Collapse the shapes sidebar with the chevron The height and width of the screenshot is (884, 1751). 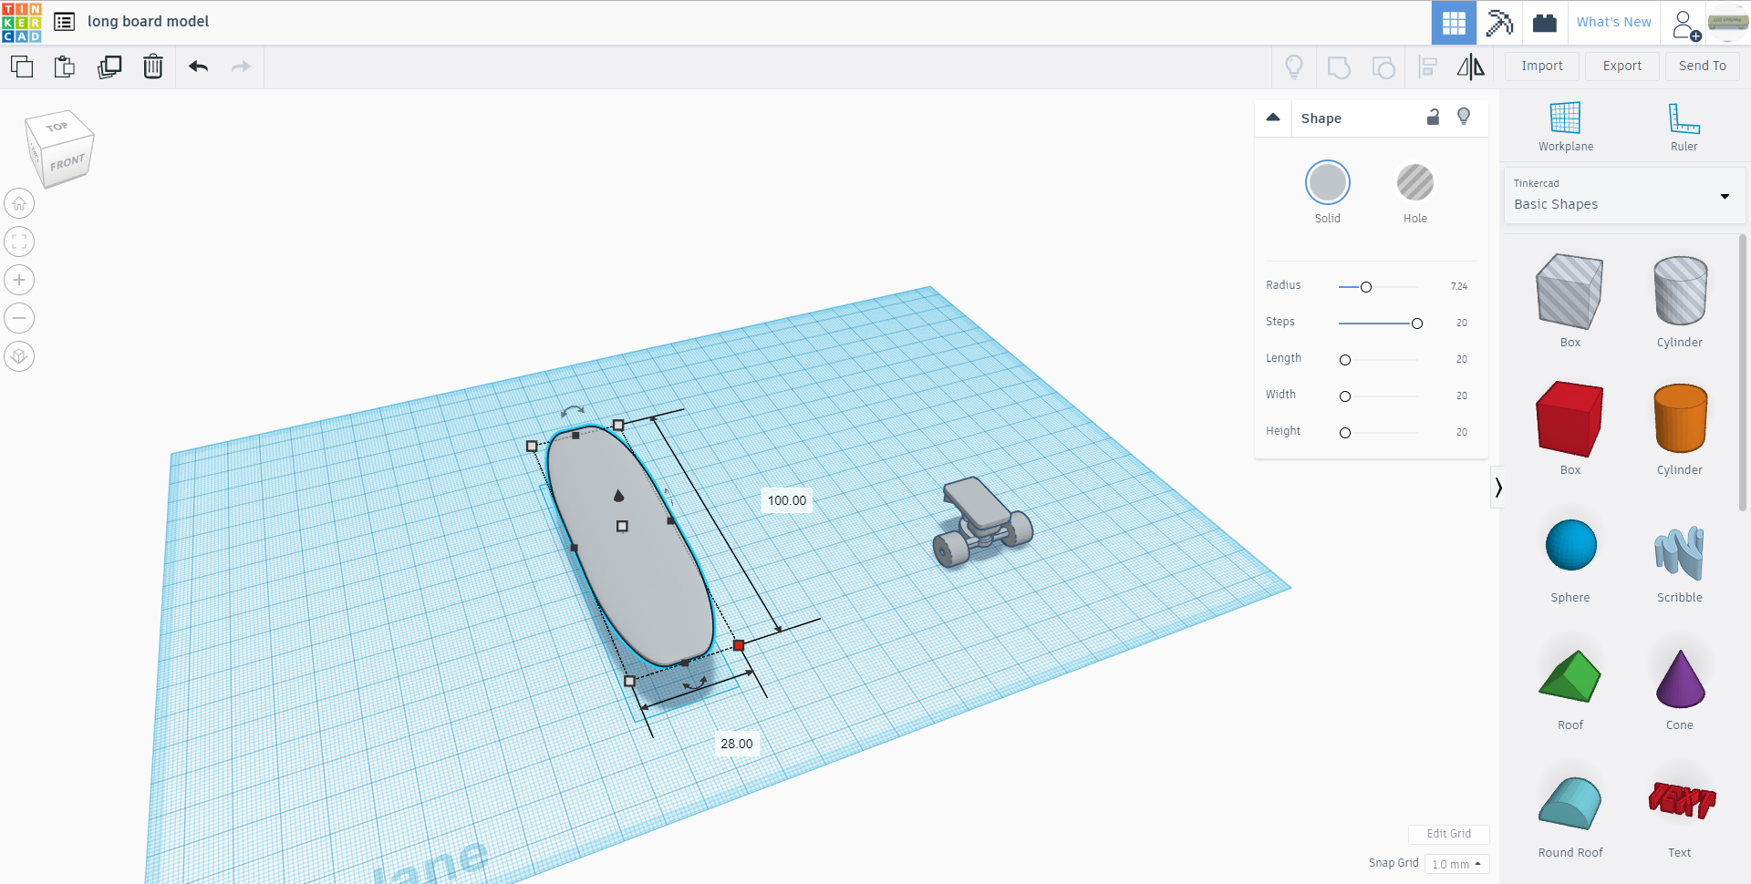click(1497, 488)
